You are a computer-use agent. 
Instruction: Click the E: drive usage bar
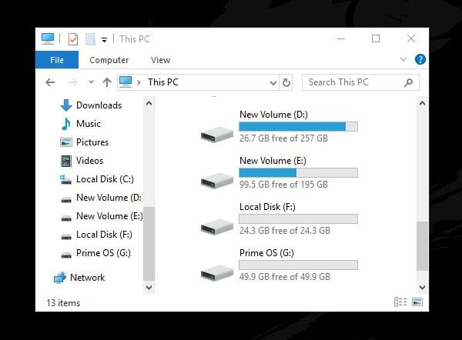(x=299, y=173)
